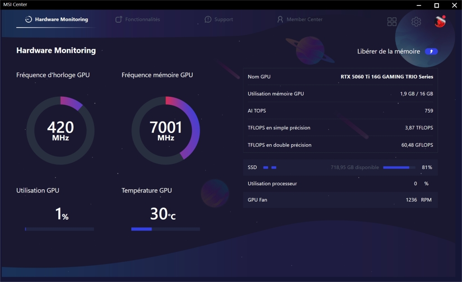Image resolution: width=462 pixels, height=282 pixels.
Task: Click the GPU clock frequency 420 MHz gauge
Action: pyautogui.click(x=60, y=131)
